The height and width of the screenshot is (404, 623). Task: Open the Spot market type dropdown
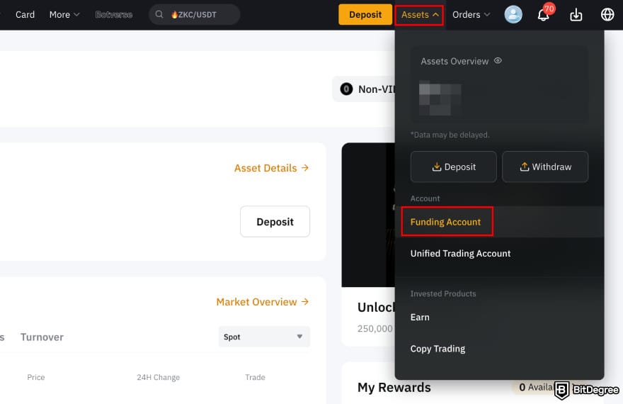[x=264, y=337]
